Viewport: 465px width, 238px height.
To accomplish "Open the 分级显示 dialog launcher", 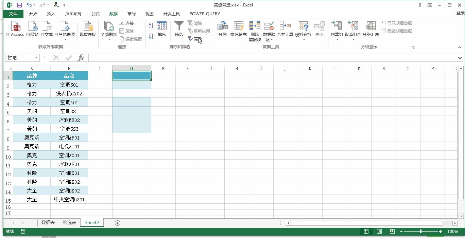I will (413, 47).
